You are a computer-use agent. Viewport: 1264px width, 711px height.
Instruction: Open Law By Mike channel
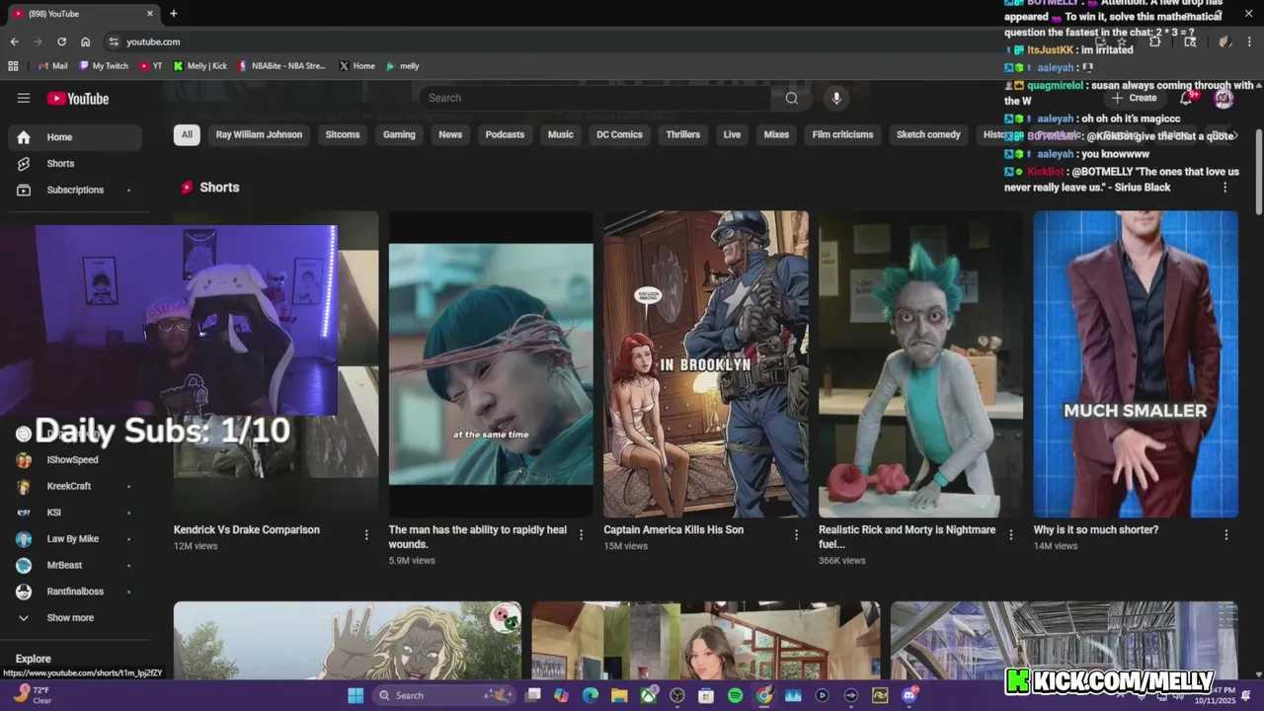coord(74,538)
